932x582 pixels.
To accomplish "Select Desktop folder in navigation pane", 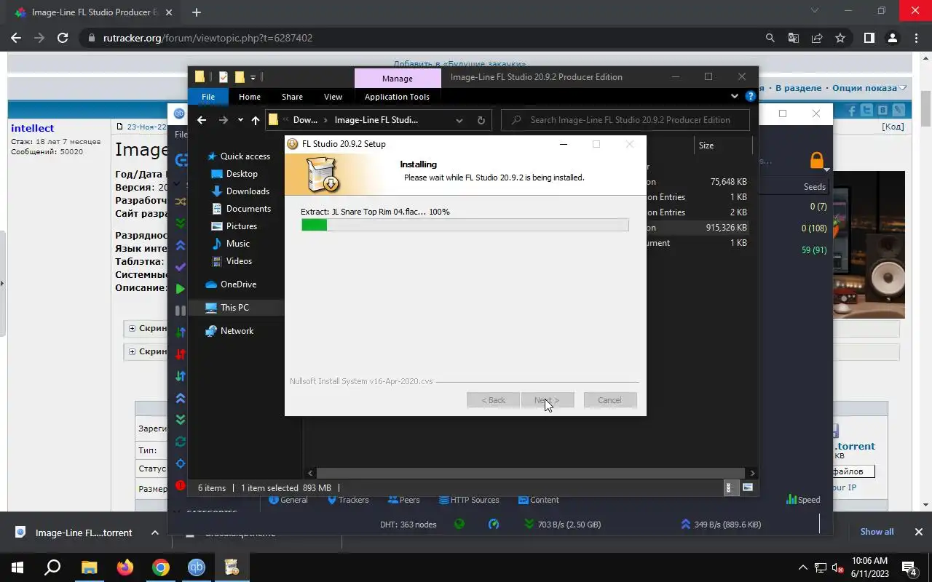I will [x=242, y=174].
